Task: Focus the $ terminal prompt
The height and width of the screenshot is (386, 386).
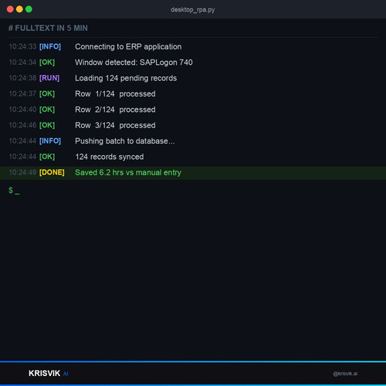Action: coord(14,191)
